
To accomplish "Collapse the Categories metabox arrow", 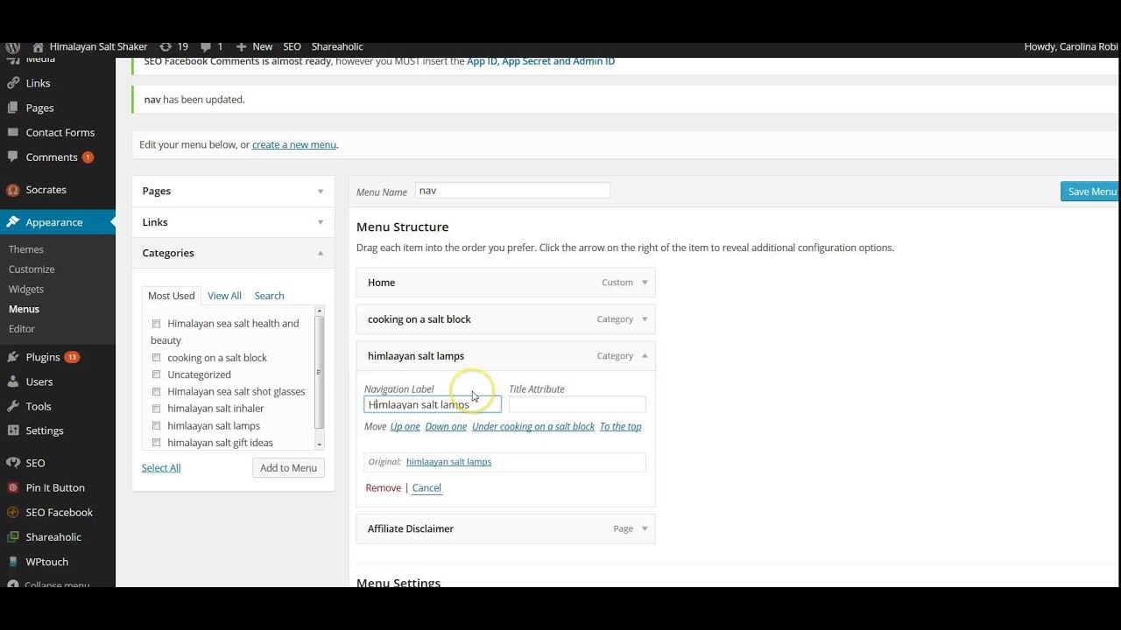I will pos(320,253).
